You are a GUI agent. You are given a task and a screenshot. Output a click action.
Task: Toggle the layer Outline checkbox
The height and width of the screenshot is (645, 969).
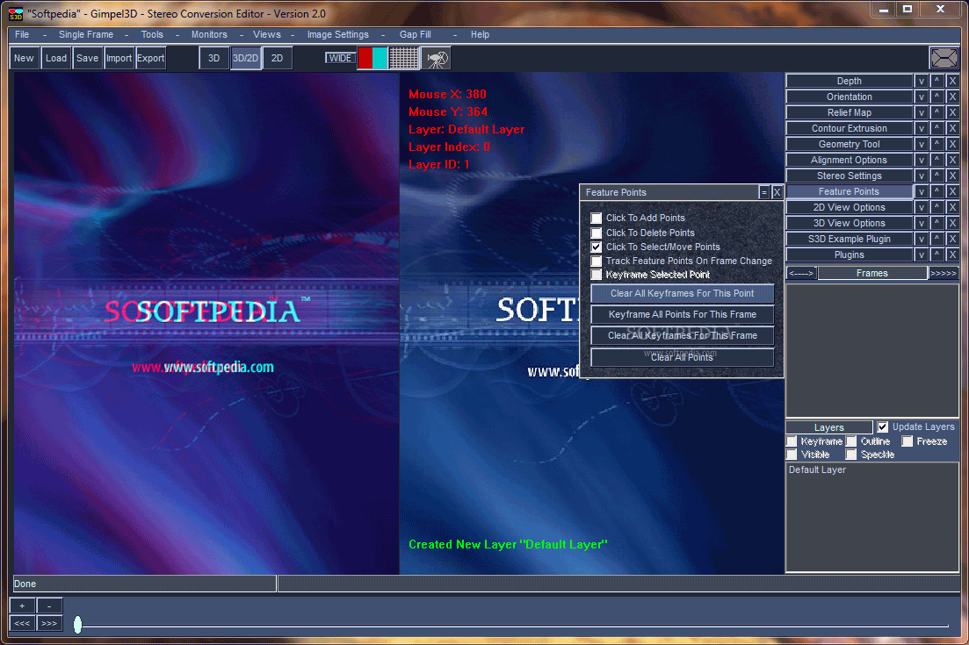(851, 441)
